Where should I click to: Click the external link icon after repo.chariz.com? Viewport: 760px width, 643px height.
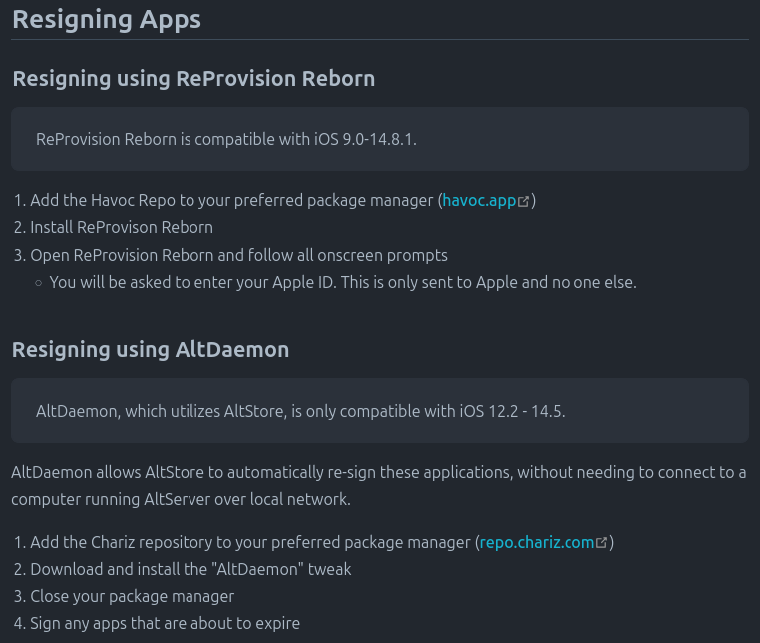click(601, 543)
